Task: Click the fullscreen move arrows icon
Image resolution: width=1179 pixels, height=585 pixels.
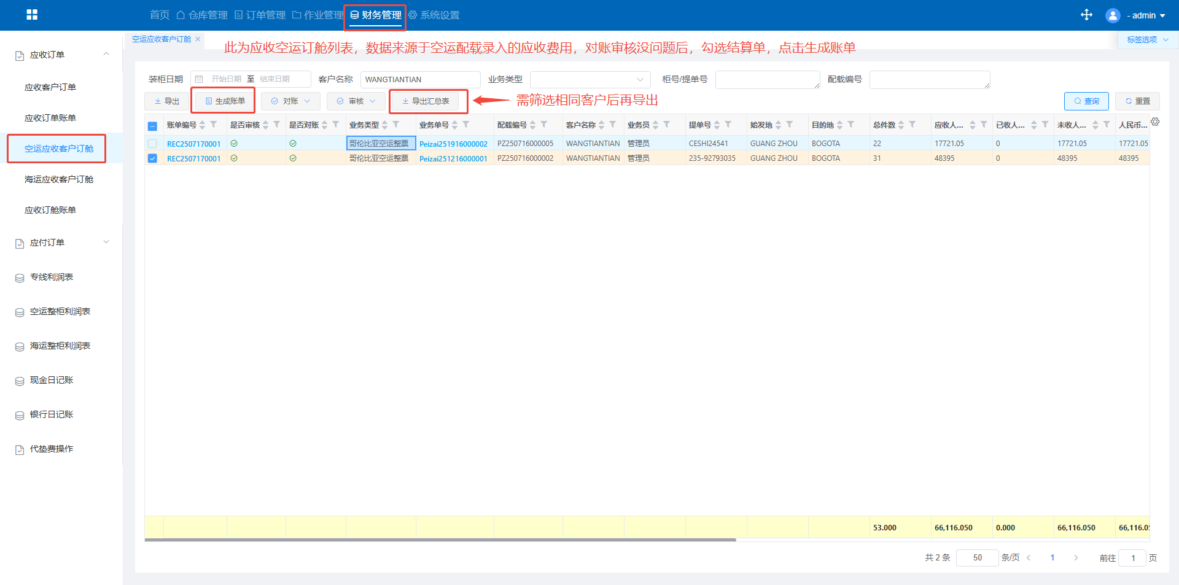Action: coord(1086,15)
